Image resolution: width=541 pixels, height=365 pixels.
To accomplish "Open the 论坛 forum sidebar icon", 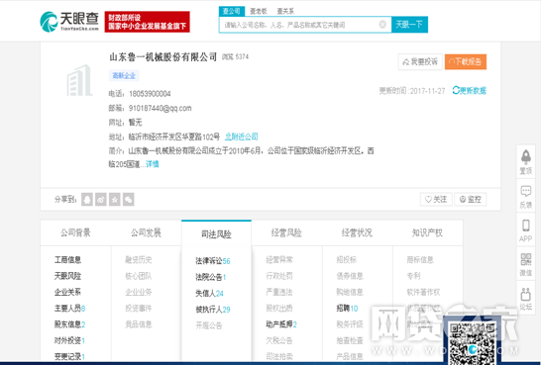I will (526, 298).
